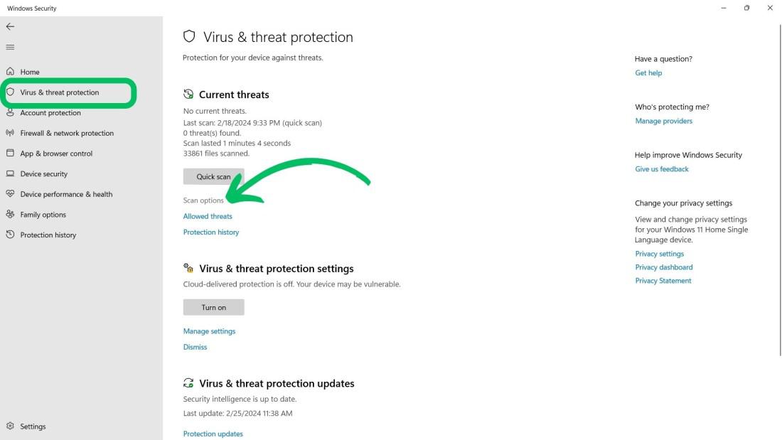Open Scan options link
Viewport: 782px width, 440px height.
point(203,200)
